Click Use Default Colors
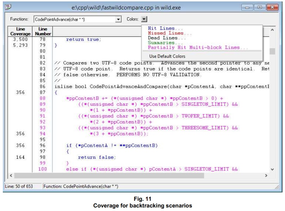This screenshot has height=211, width=285. (167, 56)
